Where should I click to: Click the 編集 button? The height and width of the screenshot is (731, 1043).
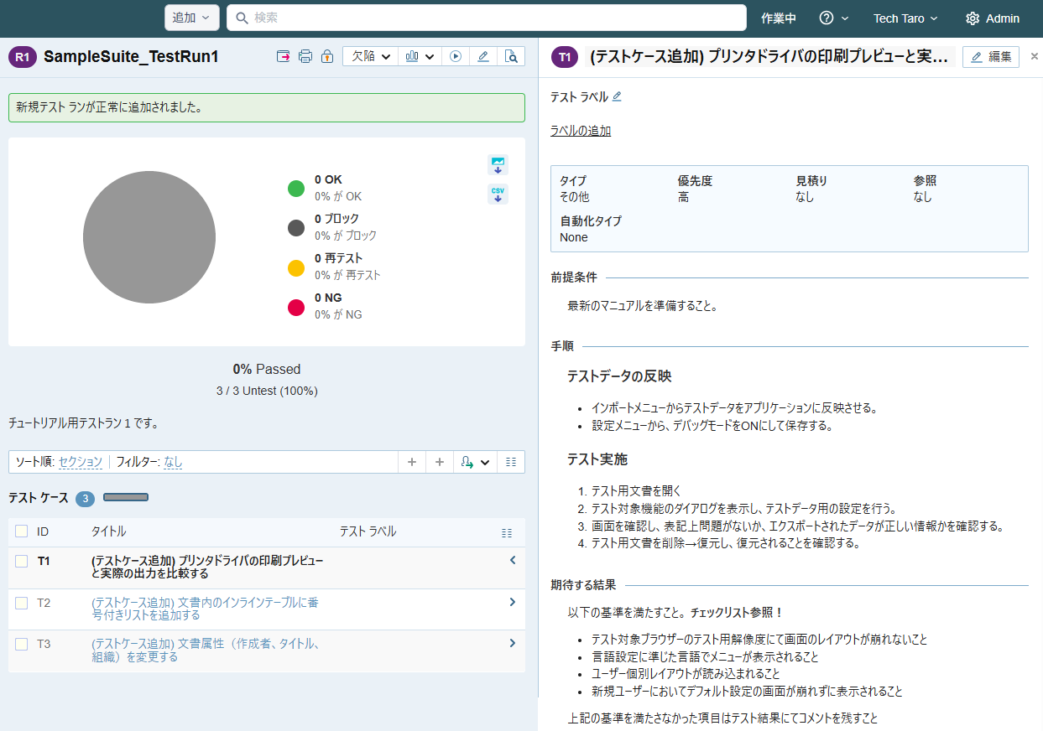click(990, 57)
